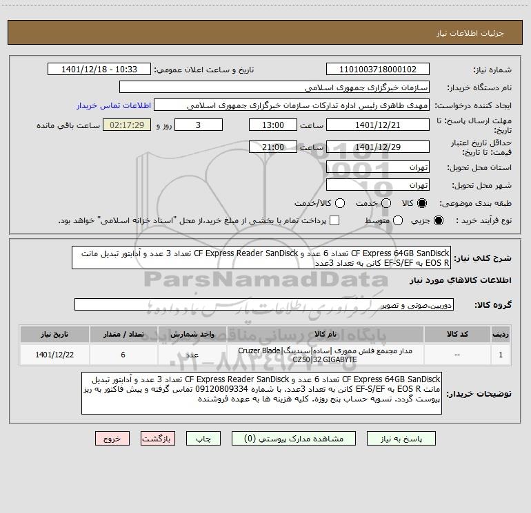Click مشاهده مدارک پیوستی (0) button
This screenshot has width=531, height=513.
pos(294,439)
